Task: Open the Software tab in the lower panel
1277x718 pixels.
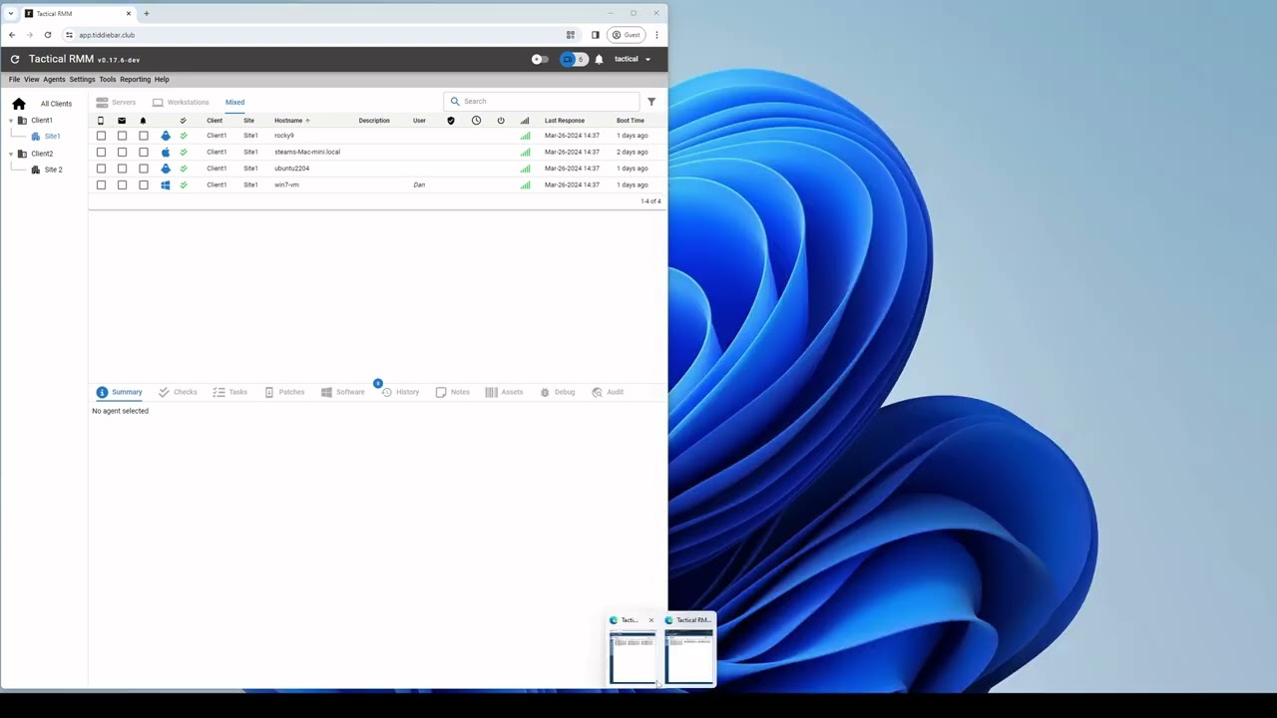Action: click(342, 392)
